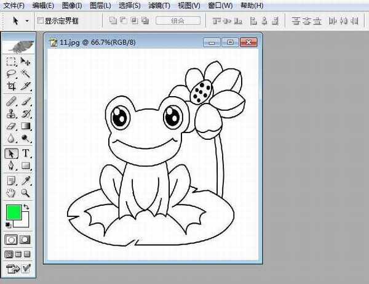
Task: Select the Zoom magnifier tool
Action: point(26,193)
